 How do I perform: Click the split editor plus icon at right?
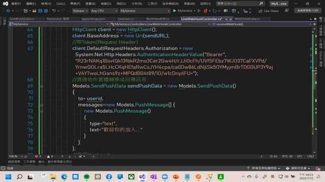pos(314,24)
